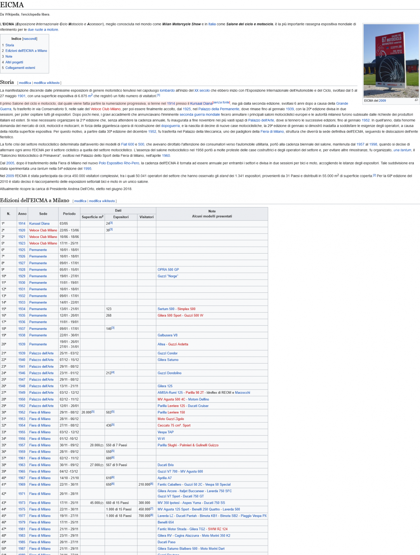420x555 pixels.
Task: Open Fiera di Milano in the 1973 row
Action: 40,503
